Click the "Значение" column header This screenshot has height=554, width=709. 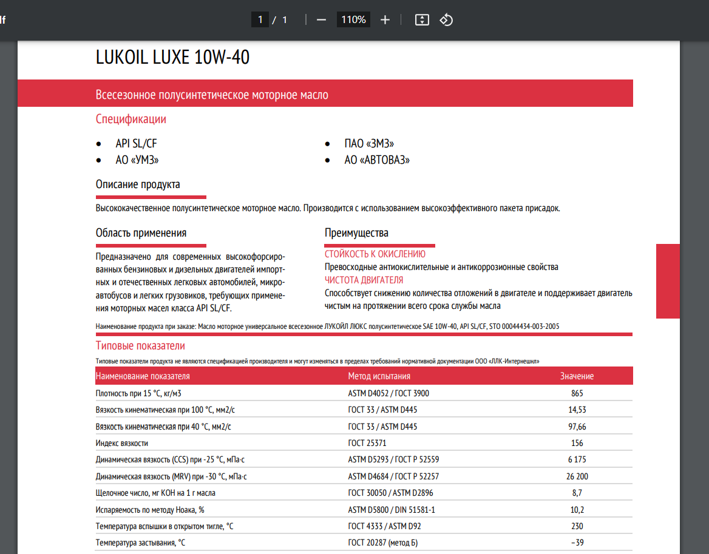[x=577, y=376]
